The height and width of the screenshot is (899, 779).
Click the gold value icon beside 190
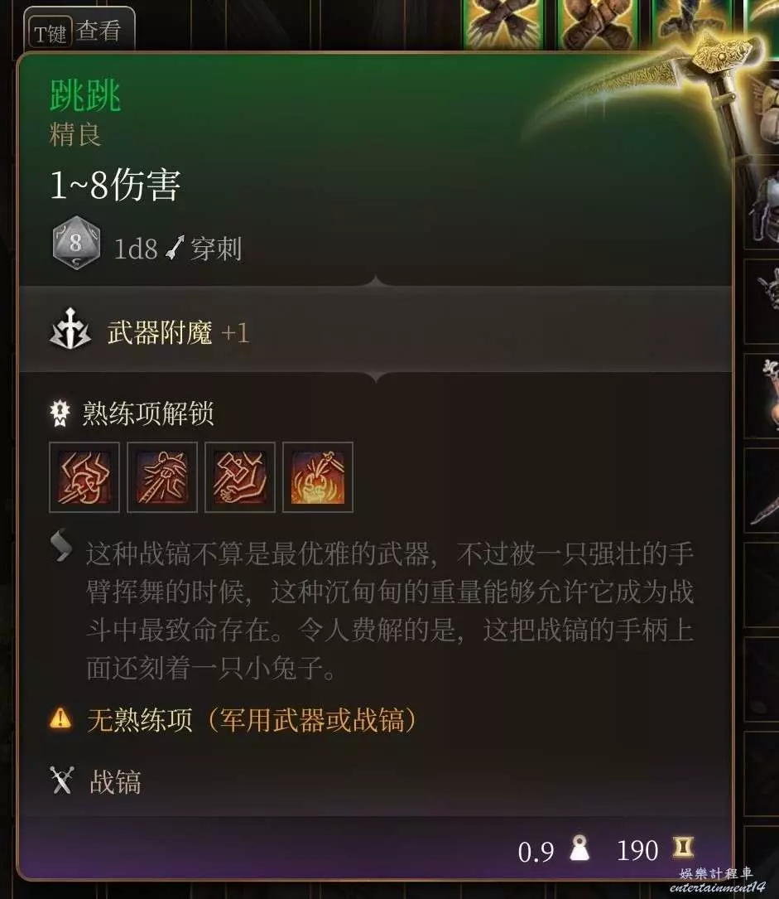[x=682, y=848]
